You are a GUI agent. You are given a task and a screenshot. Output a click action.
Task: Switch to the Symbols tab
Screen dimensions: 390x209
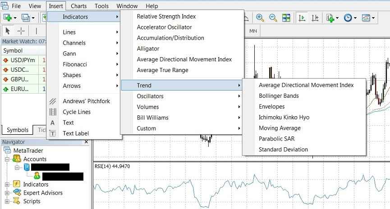(x=17, y=130)
